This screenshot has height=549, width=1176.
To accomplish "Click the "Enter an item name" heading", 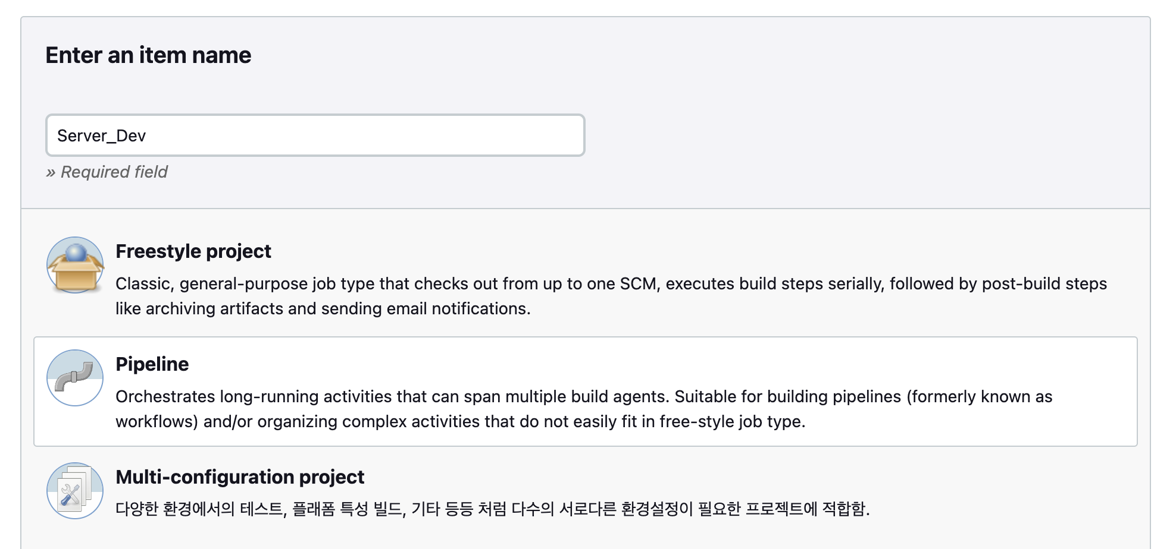I will 148,55.
